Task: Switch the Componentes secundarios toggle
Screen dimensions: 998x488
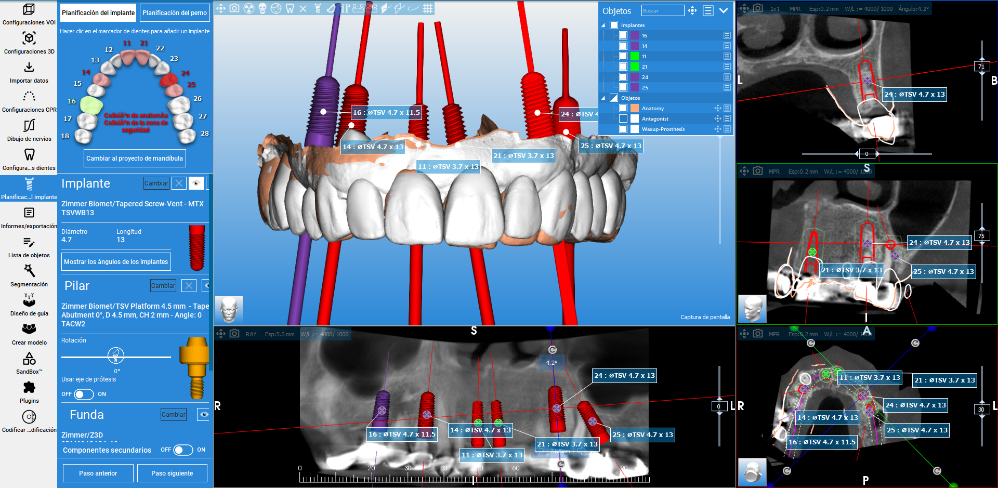Action: click(x=183, y=450)
